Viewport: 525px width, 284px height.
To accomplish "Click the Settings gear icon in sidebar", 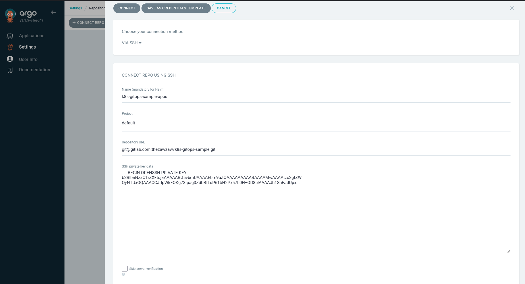I will pyautogui.click(x=10, y=47).
